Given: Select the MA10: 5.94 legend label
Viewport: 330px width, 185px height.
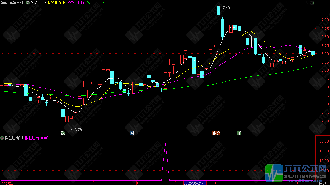Looking at the screenshot, I should click(57, 3).
